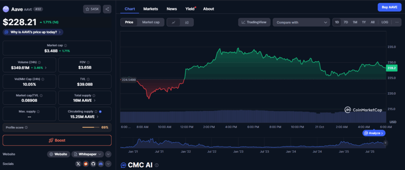The width and height of the screenshot is (405, 170).
Task: Click the Profile score progress bar
Action: [91, 127]
